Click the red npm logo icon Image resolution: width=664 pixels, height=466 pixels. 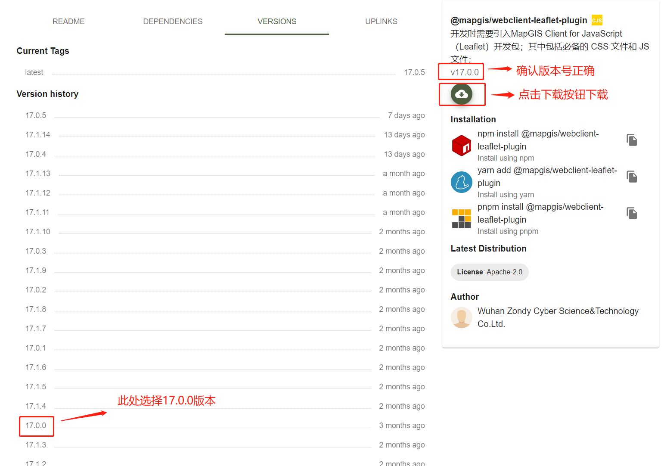tap(461, 145)
